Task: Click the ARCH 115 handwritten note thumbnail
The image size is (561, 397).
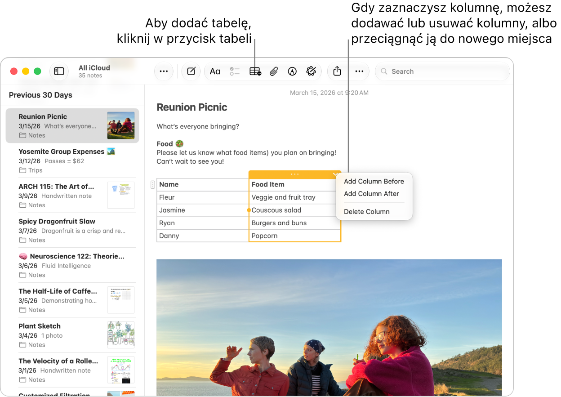Action: (x=121, y=196)
